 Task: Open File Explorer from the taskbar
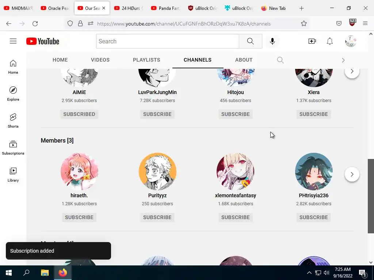point(45,273)
